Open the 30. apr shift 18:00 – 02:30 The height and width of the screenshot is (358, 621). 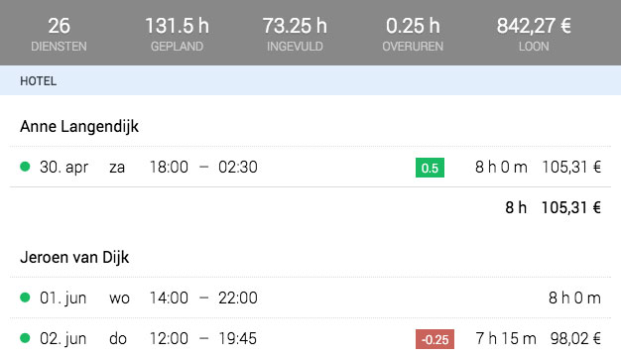(x=310, y=167)
